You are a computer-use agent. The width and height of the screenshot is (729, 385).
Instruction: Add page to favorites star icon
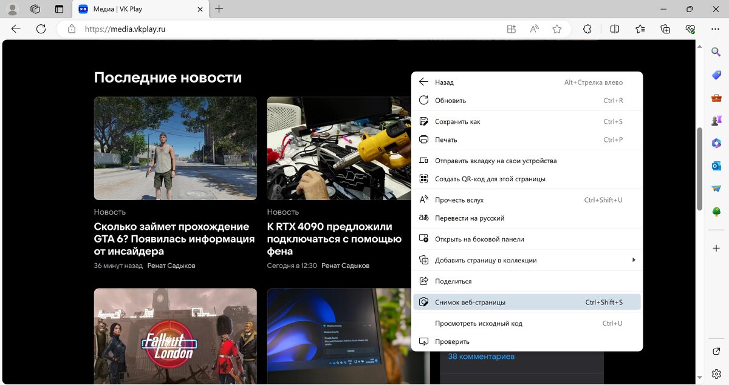coord(557,28)
